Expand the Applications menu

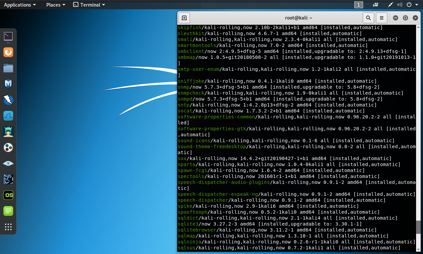coord(20,5)
